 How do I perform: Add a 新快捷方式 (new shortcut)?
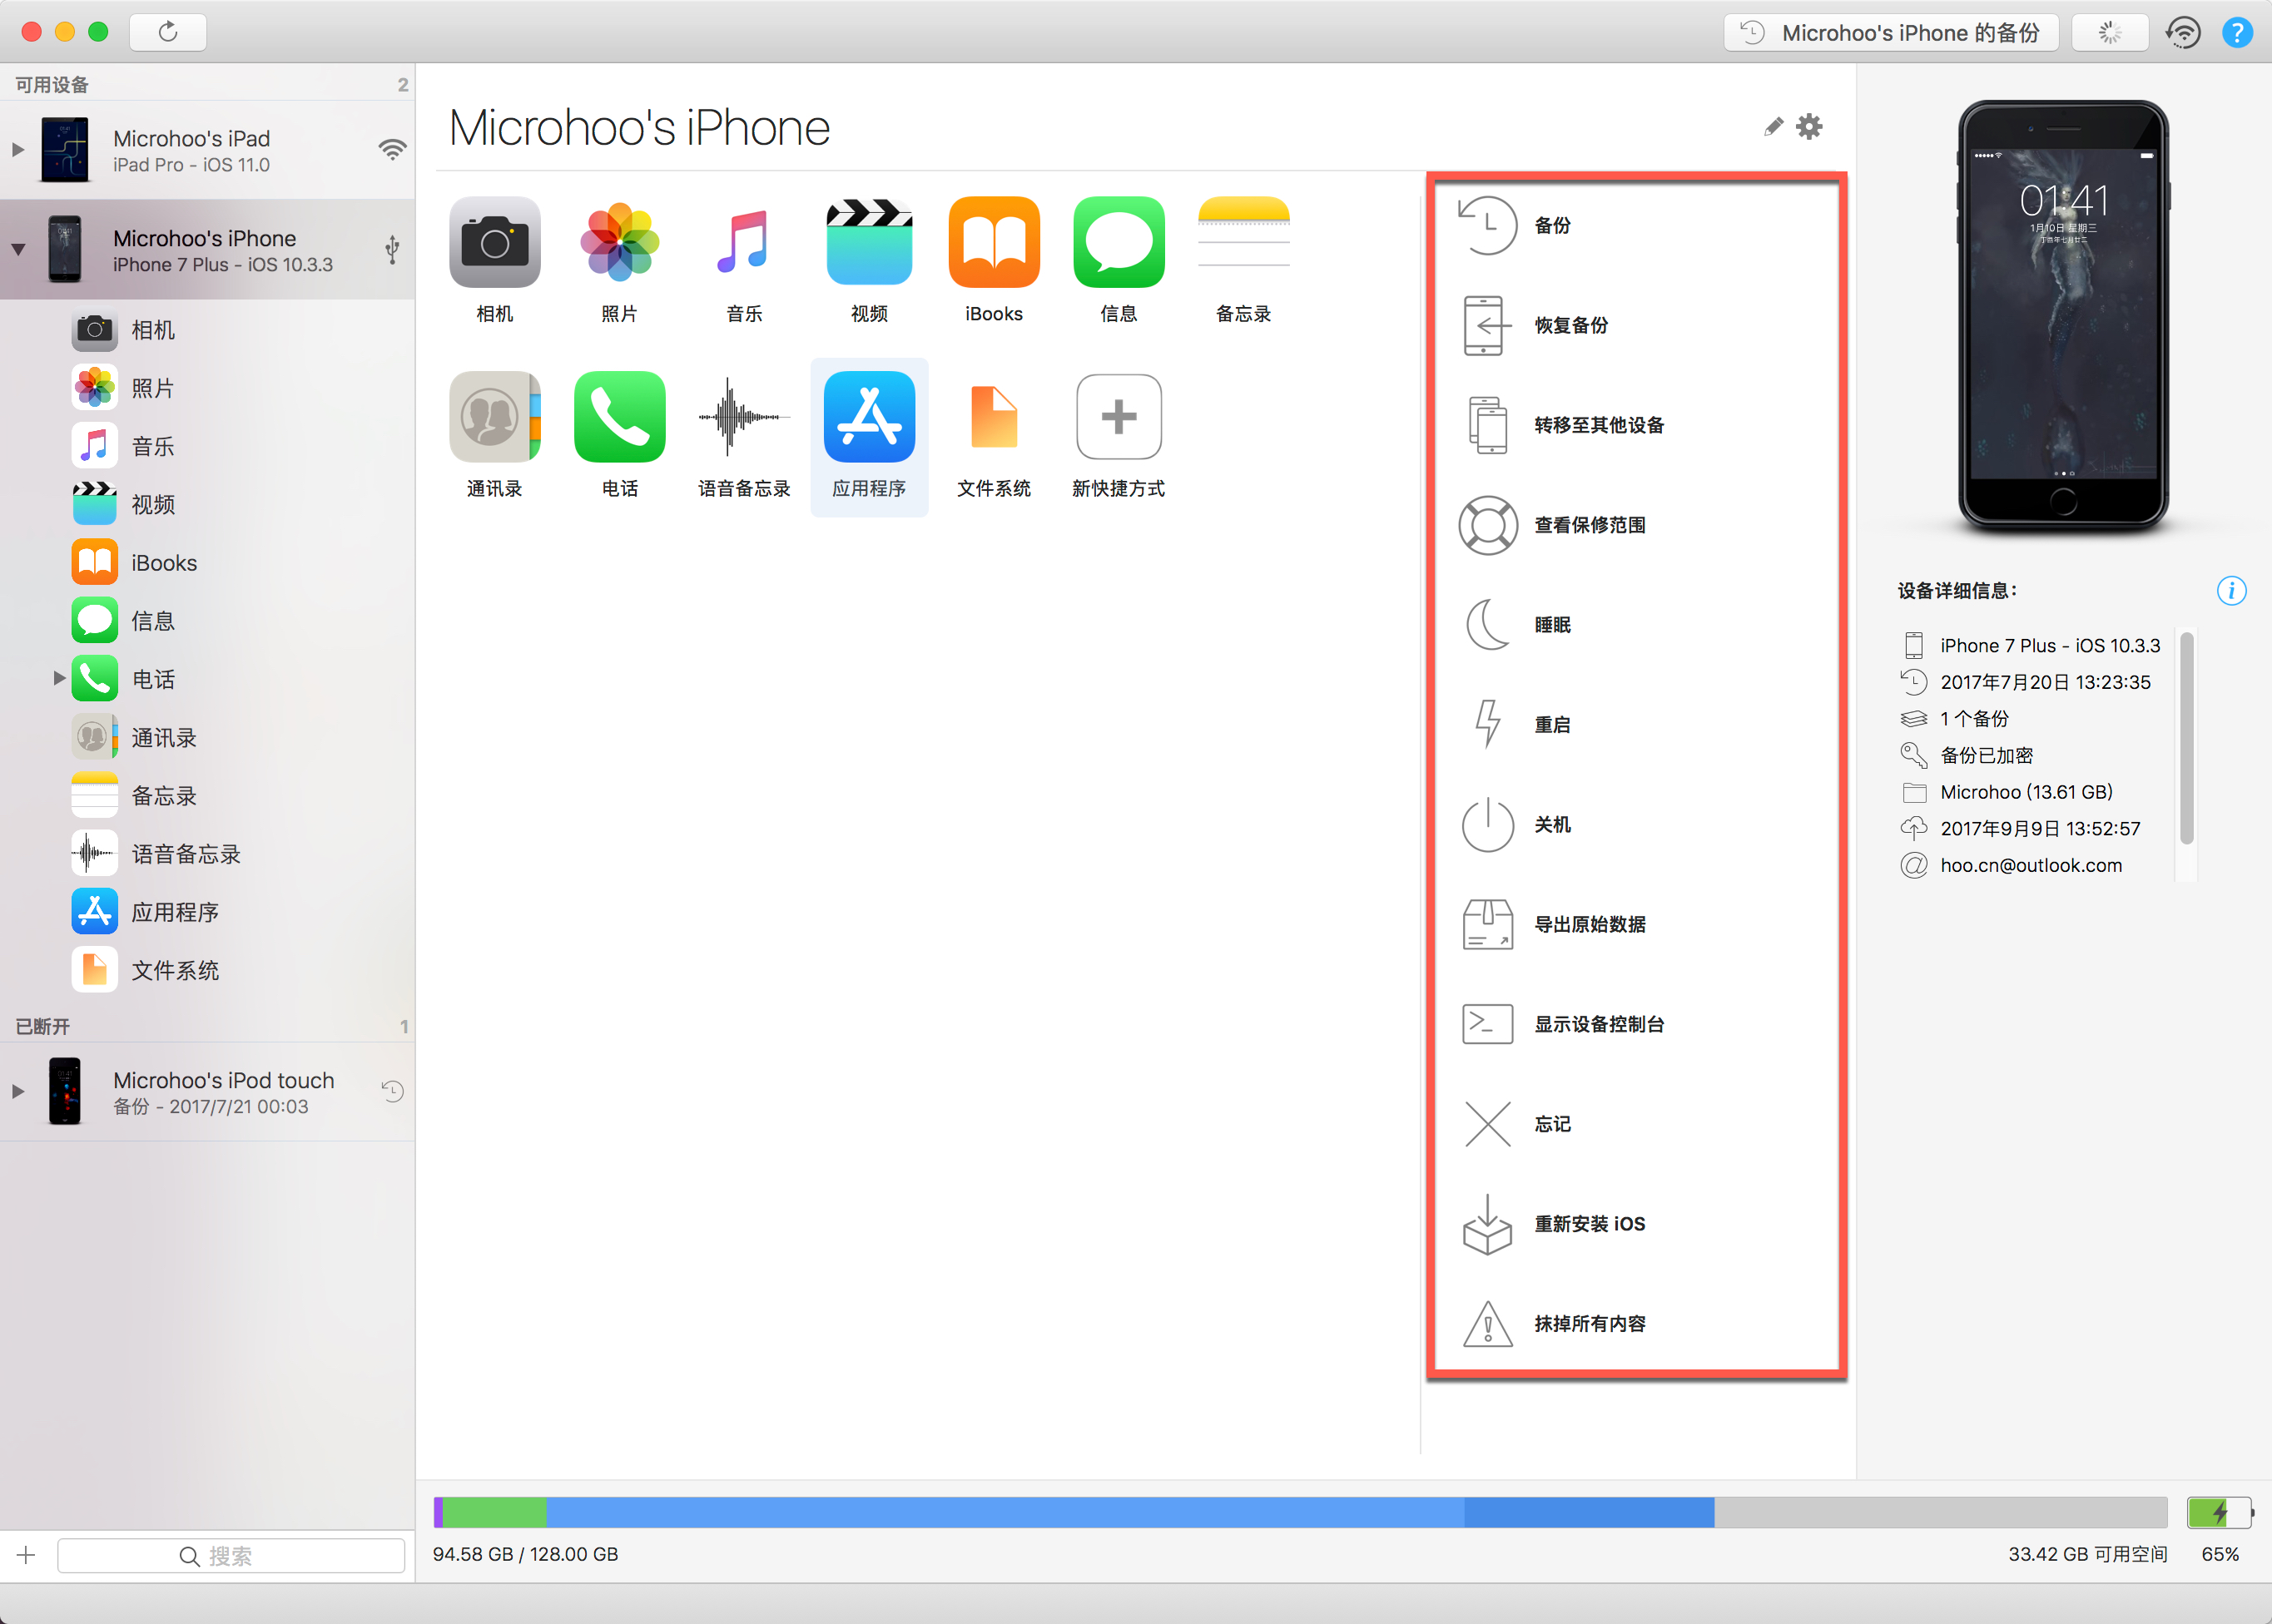[x=1119, y=417]
